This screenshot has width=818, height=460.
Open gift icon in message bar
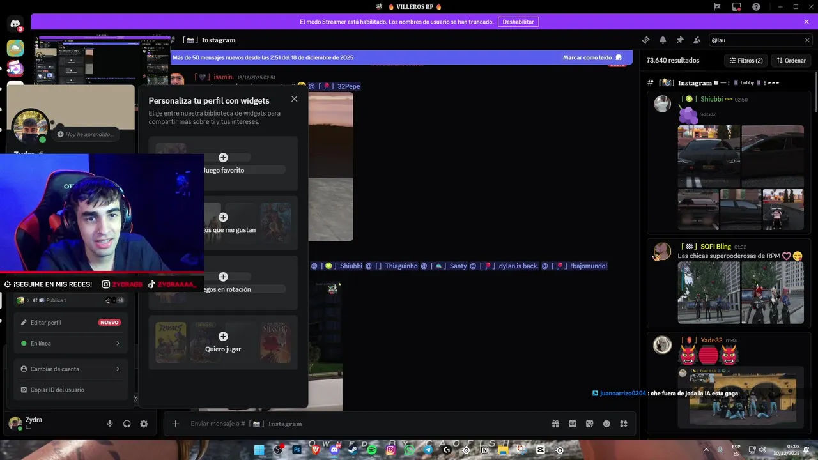pos(555,424)
